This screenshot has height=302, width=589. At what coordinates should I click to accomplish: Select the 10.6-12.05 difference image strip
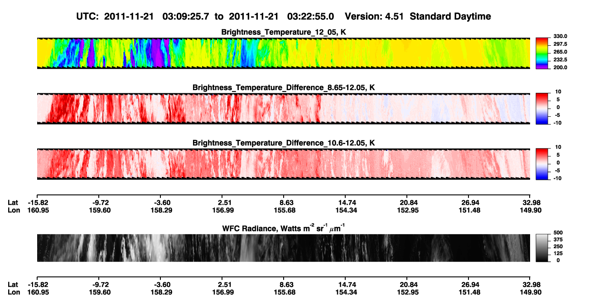283,164
